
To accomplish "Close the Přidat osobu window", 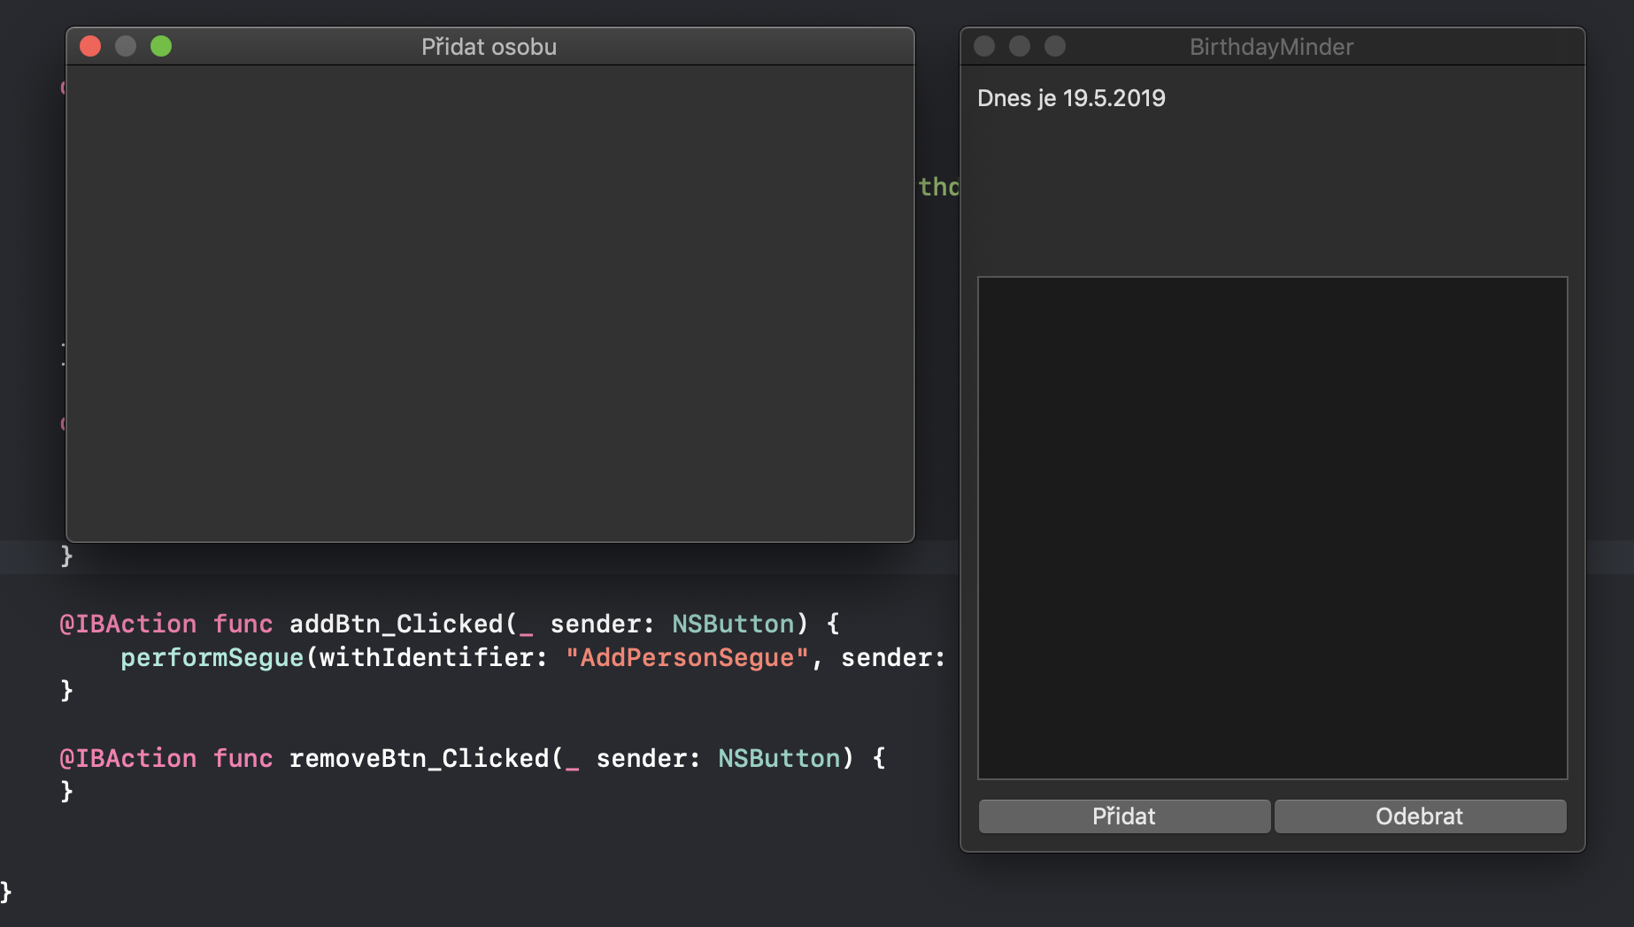I will point(89,46).
